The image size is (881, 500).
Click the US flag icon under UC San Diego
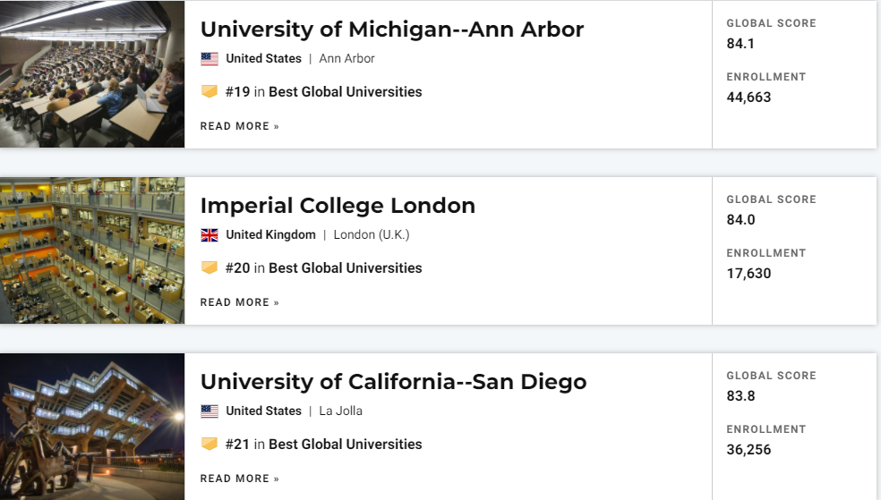209,411
